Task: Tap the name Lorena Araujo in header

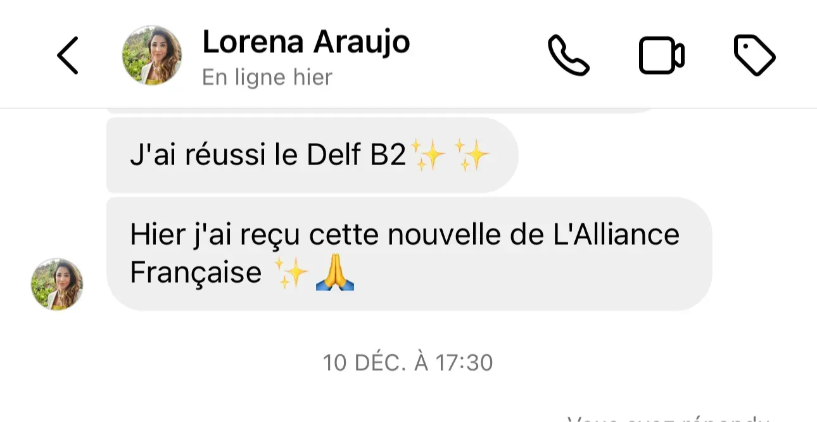Action: point(306,42)
